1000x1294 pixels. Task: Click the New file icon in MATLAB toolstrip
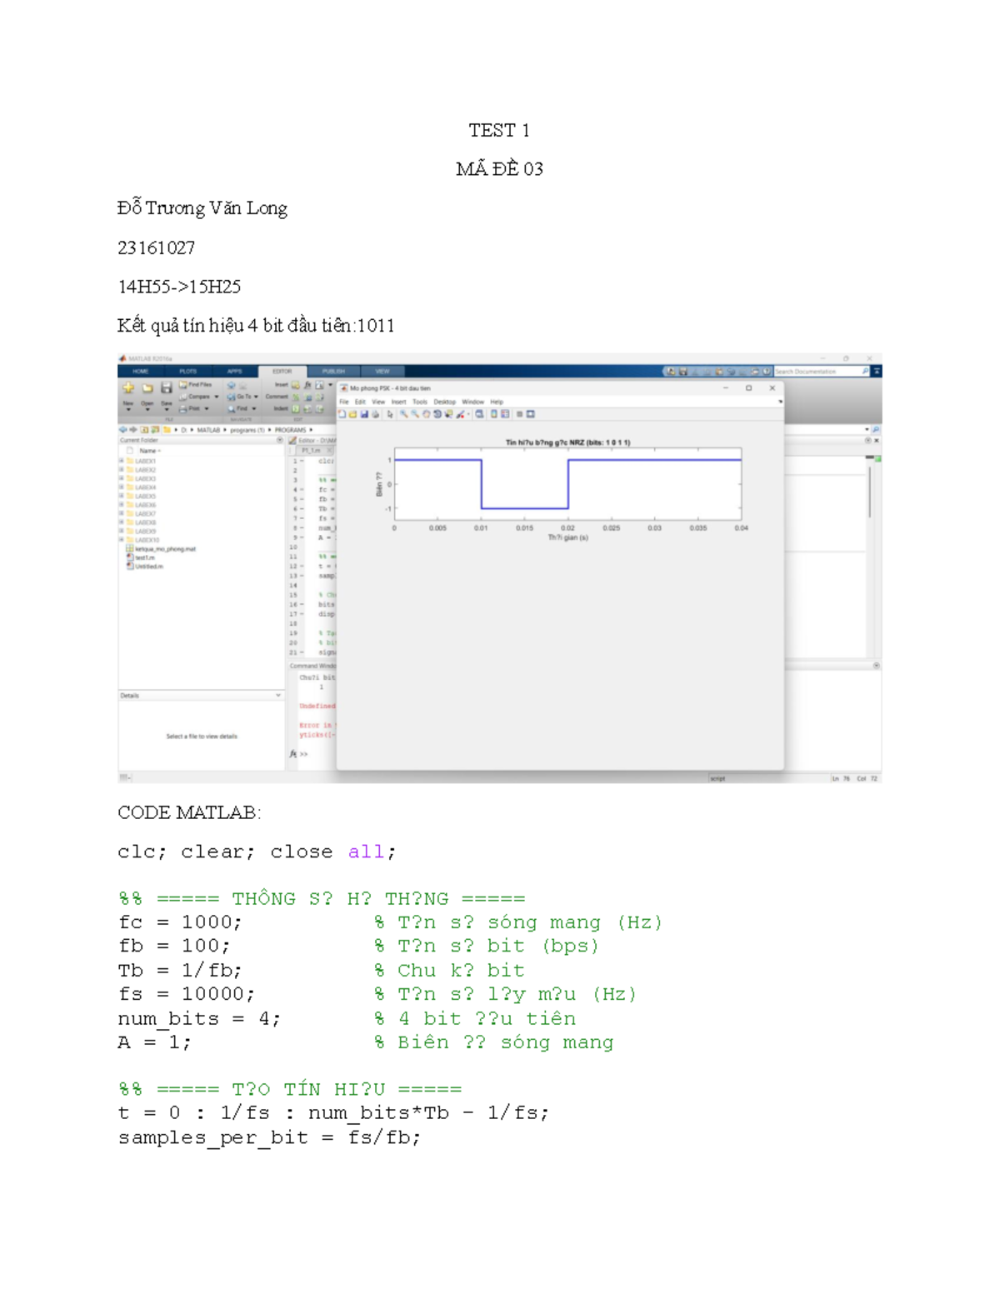[128, 388]
